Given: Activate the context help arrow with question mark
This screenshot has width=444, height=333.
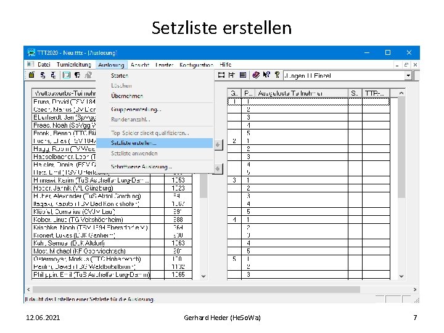Looking at the screenshot, I should coord(266,75).
